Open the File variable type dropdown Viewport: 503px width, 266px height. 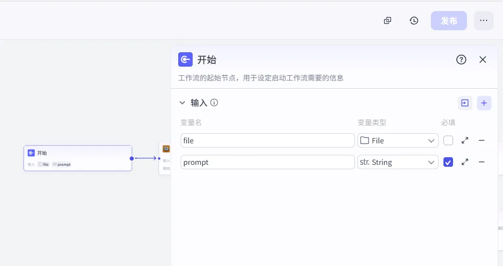pyautogui.click(x=398, y=140)
